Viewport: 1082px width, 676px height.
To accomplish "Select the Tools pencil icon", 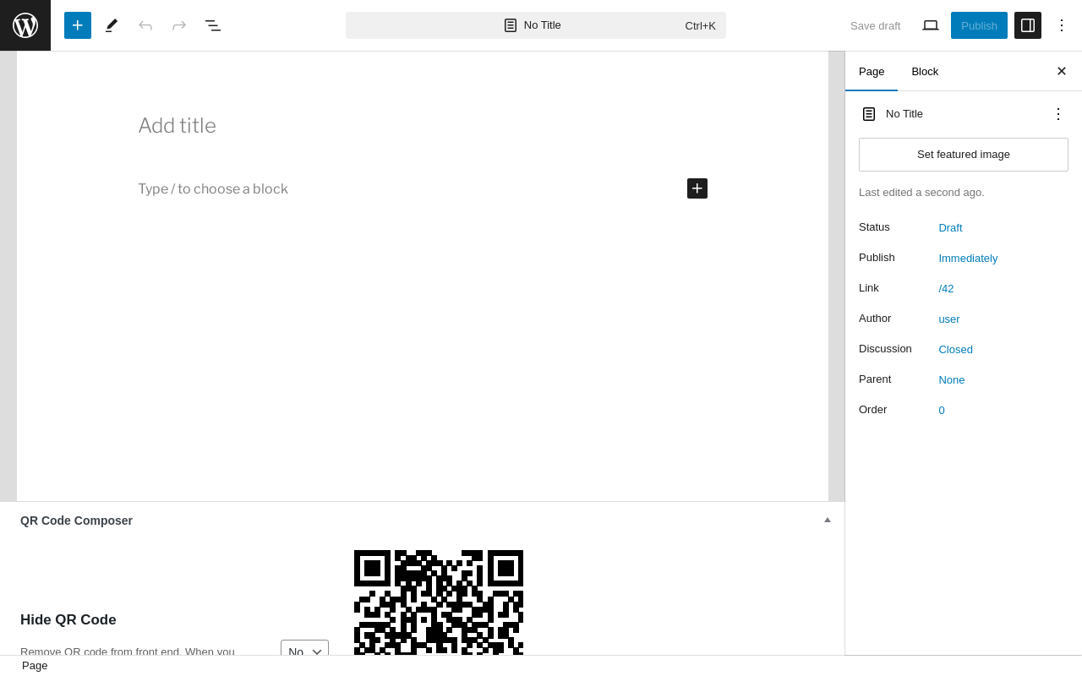I will point(112,25).
